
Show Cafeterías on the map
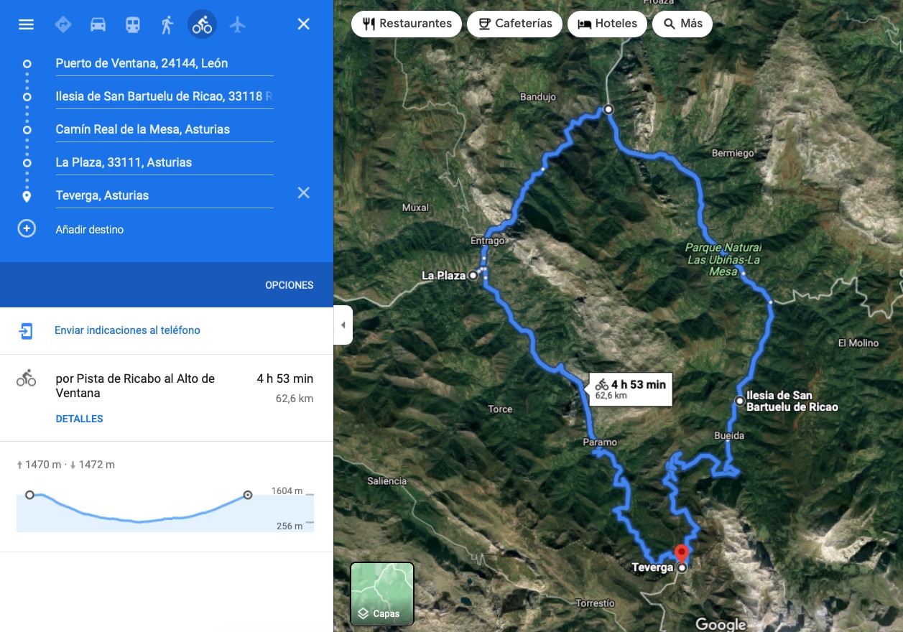(514, 24)
